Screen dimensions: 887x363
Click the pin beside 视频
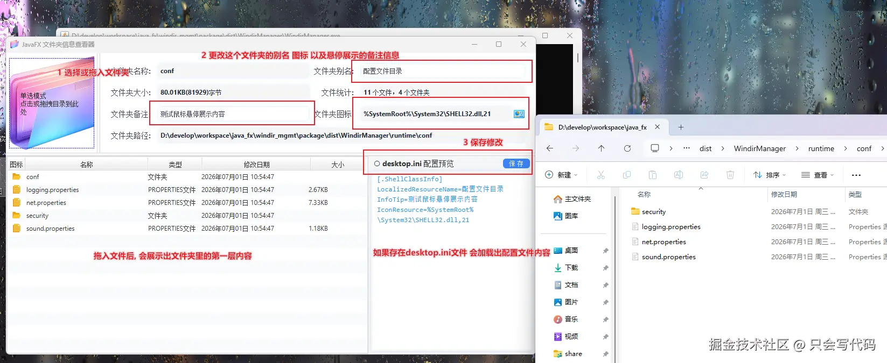click(605, 337)
